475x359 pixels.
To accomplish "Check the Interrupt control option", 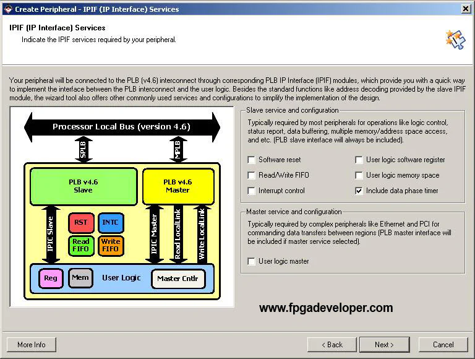I will pos(252,191).
